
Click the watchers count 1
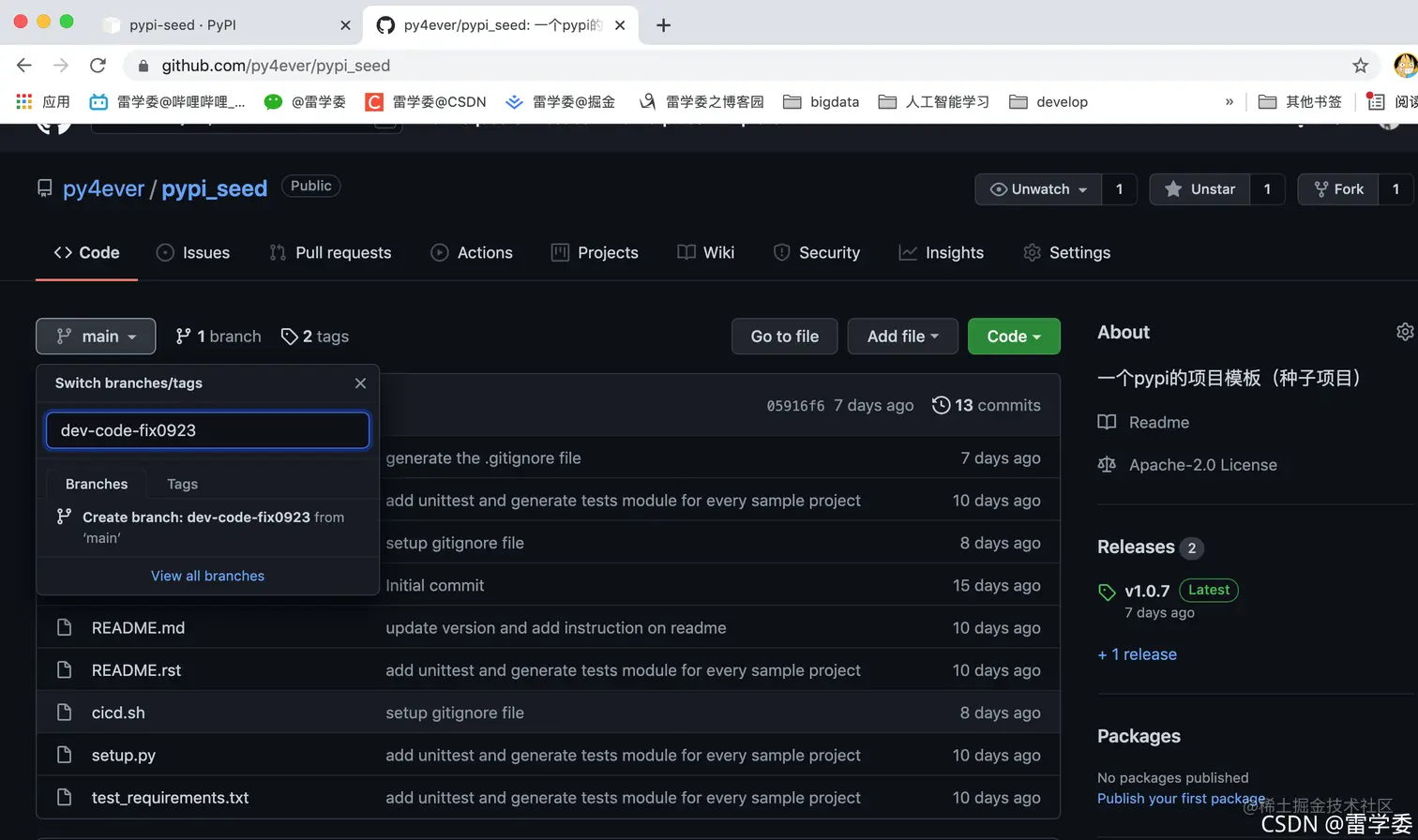1119,189
